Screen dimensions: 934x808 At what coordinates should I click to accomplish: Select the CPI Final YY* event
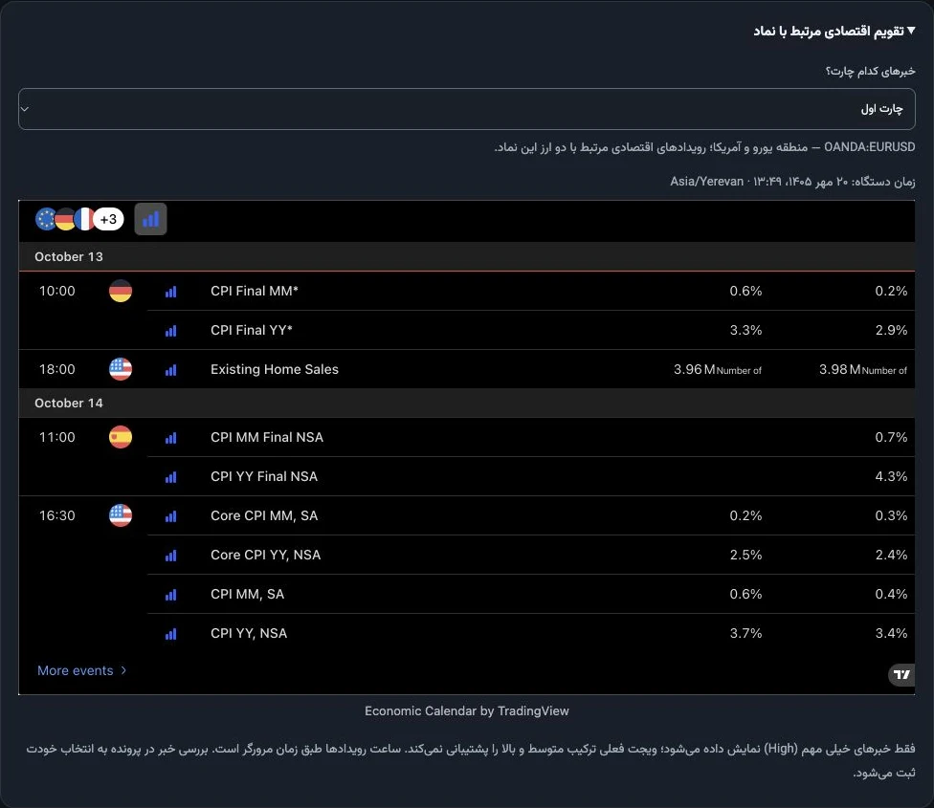[x=252, y=330]
